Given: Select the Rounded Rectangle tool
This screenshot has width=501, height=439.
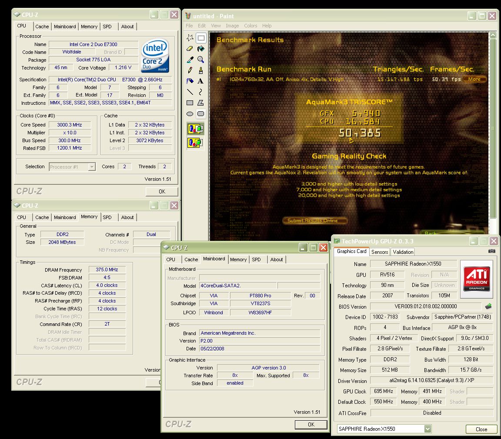Looking at the screenshot, I should pos(201,113).
